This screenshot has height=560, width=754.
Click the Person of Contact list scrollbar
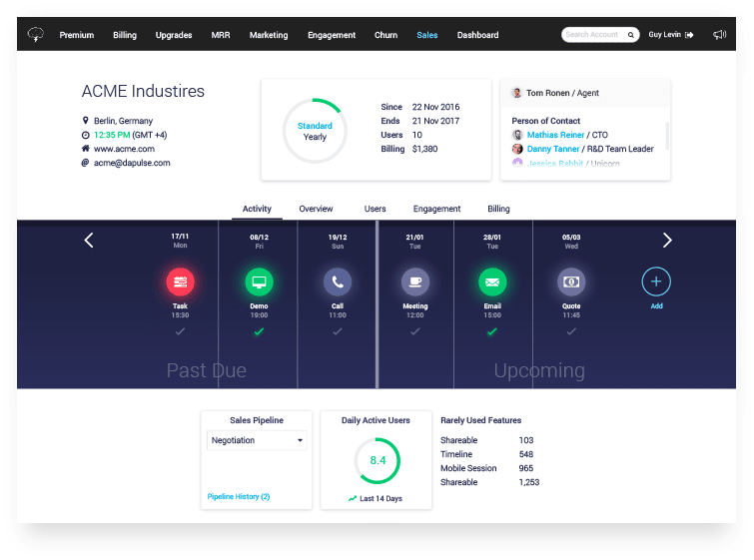click(x=667, y=136)
